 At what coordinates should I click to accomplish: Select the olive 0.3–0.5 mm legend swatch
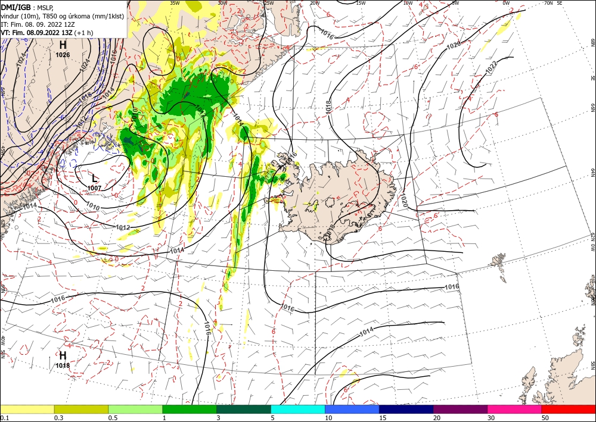pyautogui.click(x=81, y=409)
